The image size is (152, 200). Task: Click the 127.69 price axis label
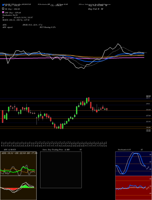148,115
